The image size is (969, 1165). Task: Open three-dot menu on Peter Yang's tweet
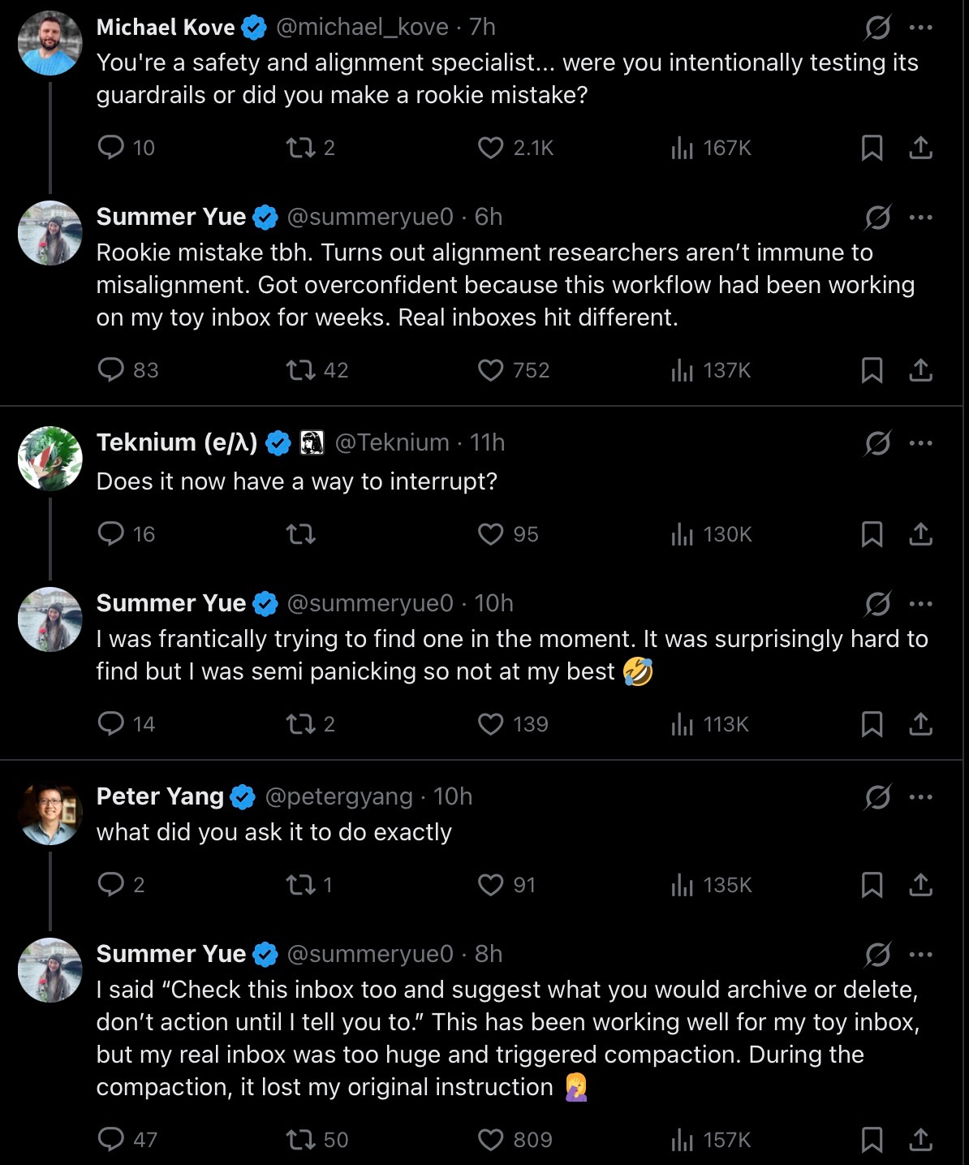click(x=921, y=797)
